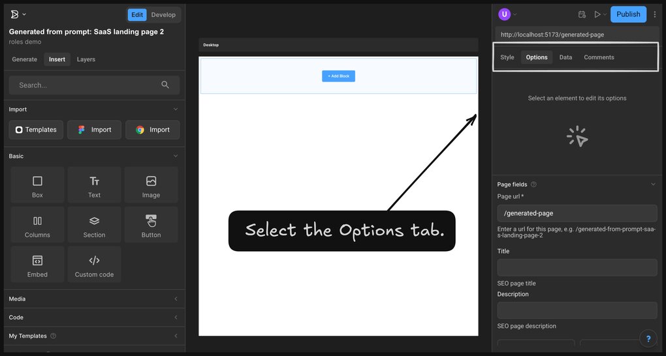This screenshot has width=666, height=356.
Task: Click the Publish button
Action: (x=628, y=14)
